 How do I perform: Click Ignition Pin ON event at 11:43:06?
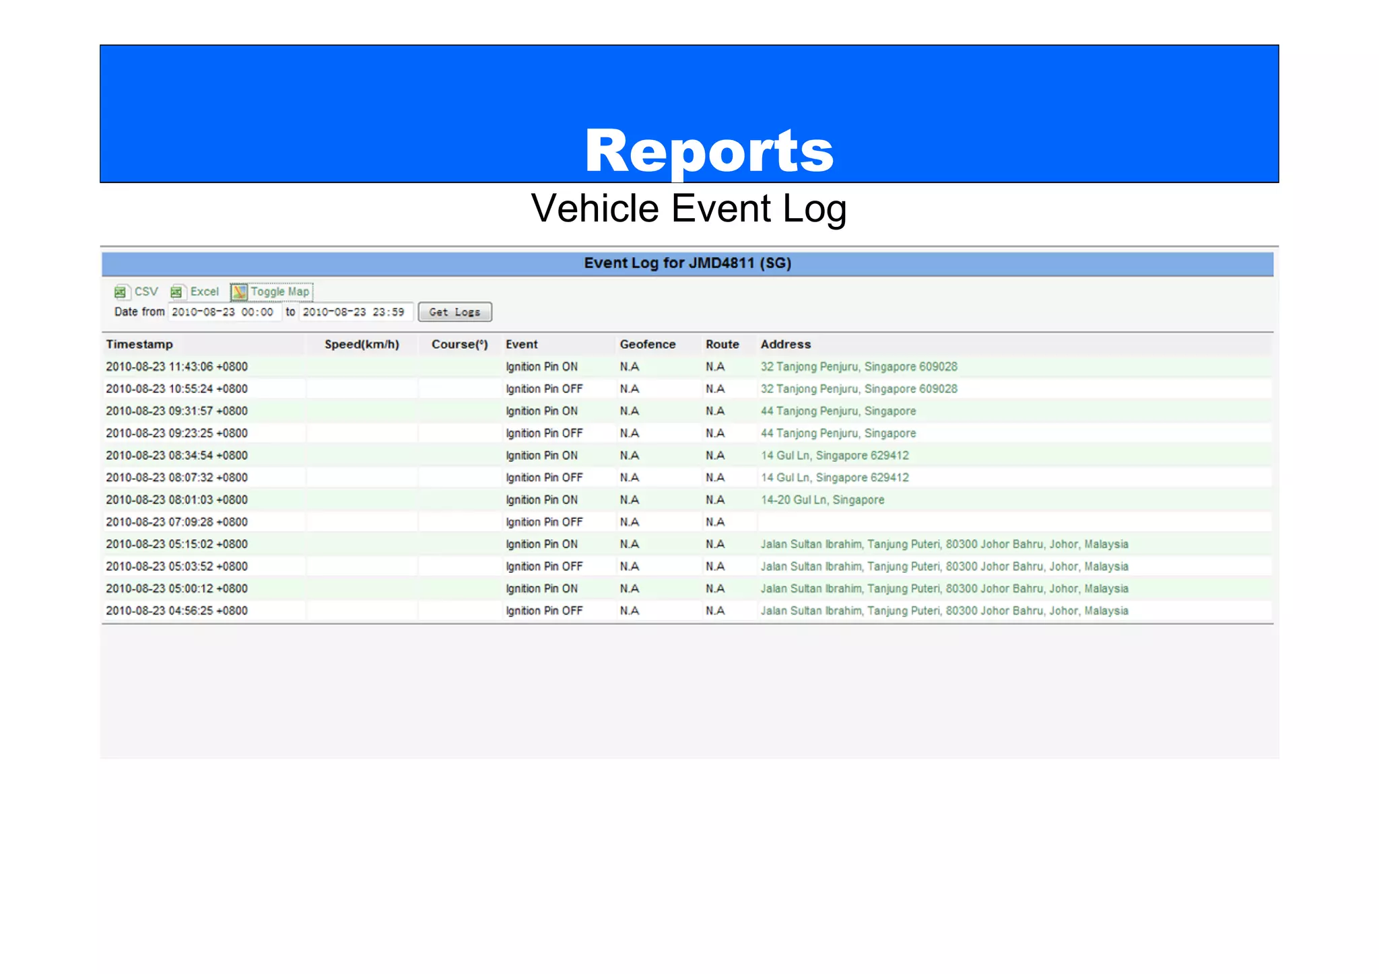(542, 366)
